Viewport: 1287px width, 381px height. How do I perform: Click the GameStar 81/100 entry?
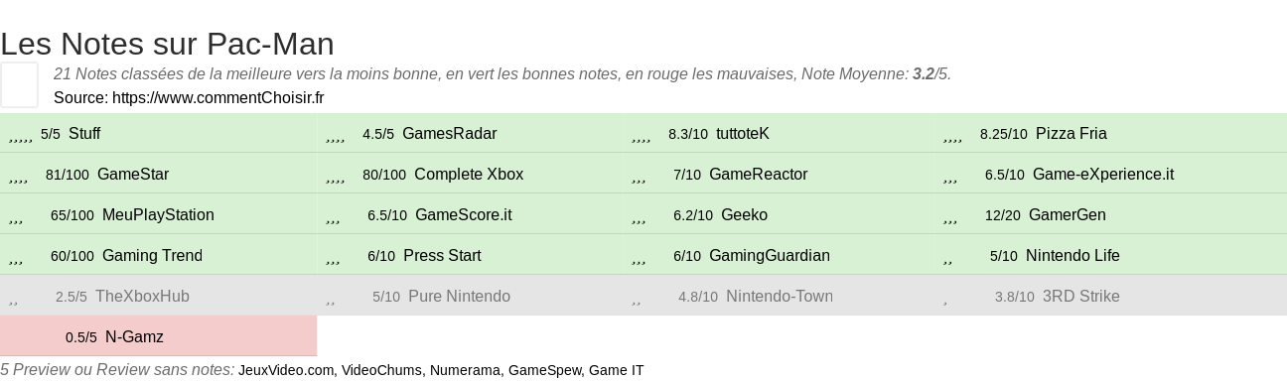pos(159,174)
